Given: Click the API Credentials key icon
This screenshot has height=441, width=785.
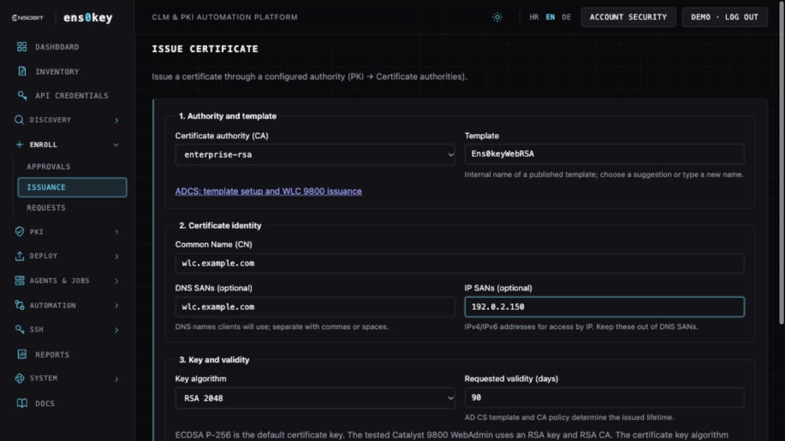Looking at the screenshot, I should coord(22,96).
